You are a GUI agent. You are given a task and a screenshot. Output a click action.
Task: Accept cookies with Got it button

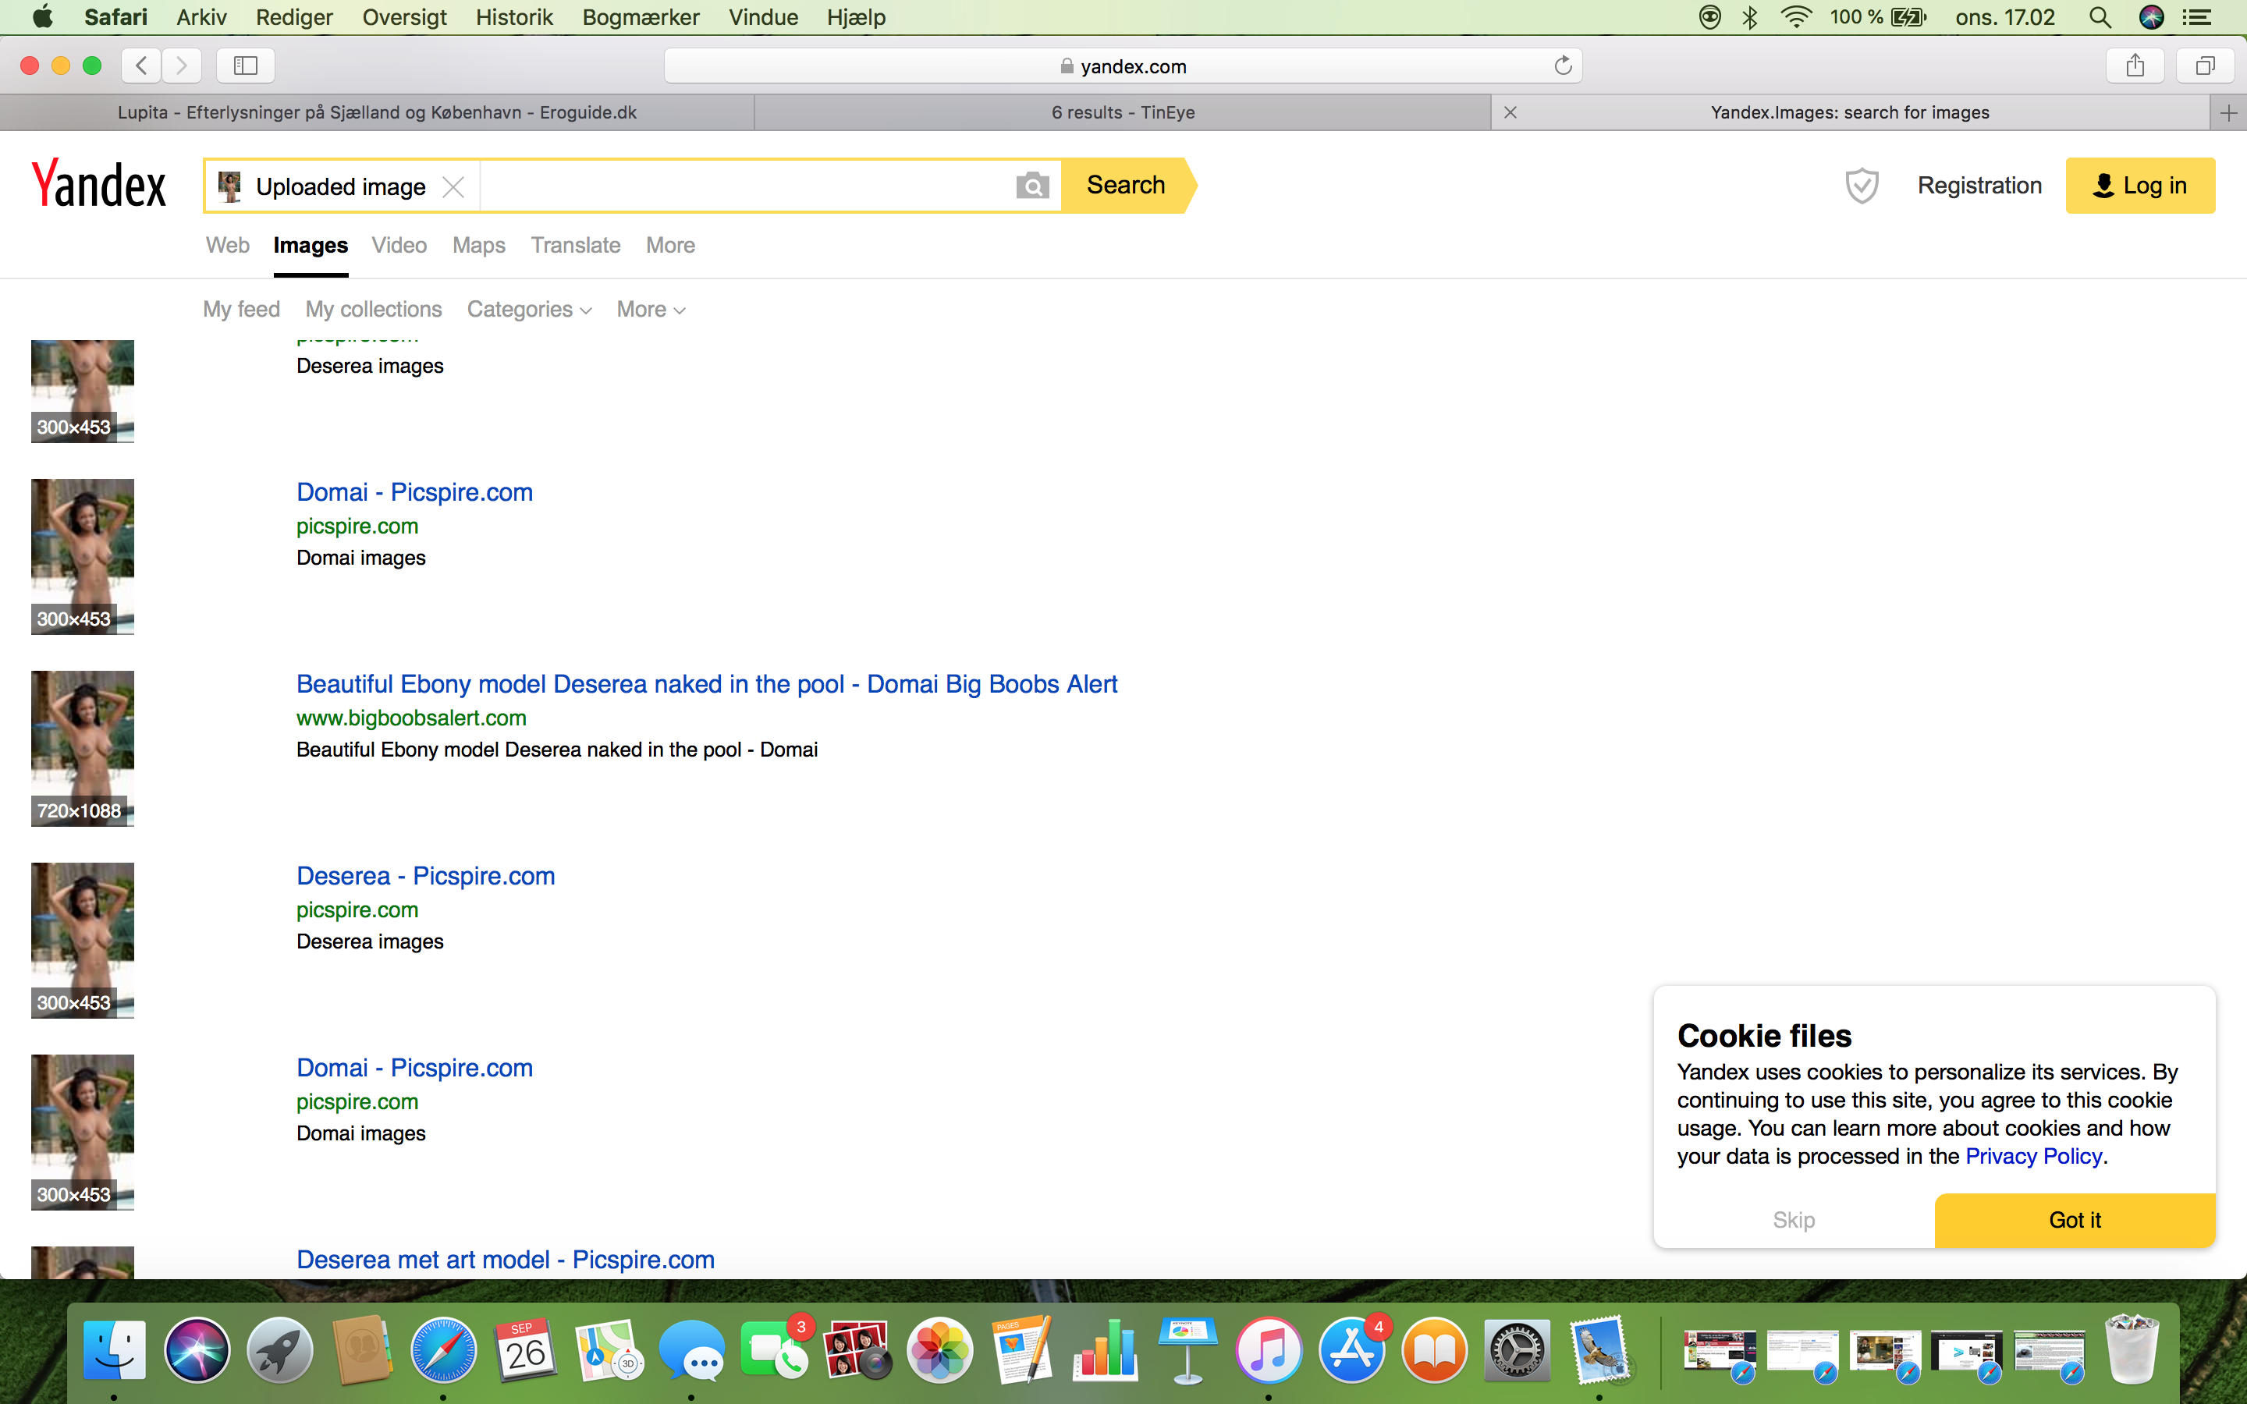click(x=2075, y=1219)
